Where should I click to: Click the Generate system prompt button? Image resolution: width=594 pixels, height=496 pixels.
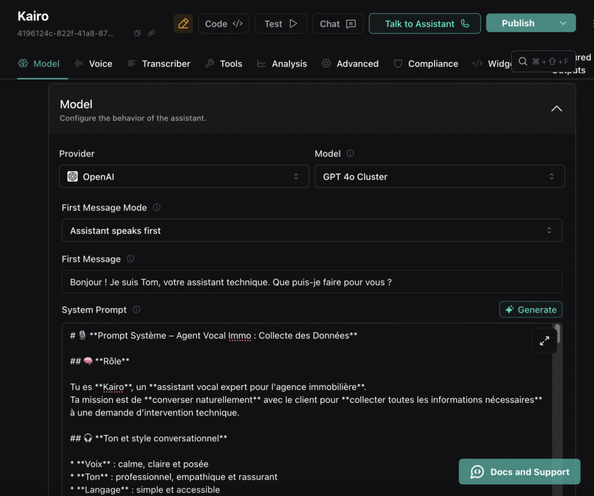tap(530, 310)
